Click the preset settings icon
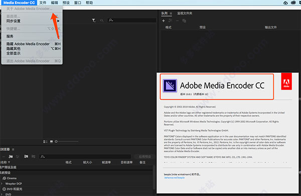This screenshot has width=301, height=196. (18, 157)
